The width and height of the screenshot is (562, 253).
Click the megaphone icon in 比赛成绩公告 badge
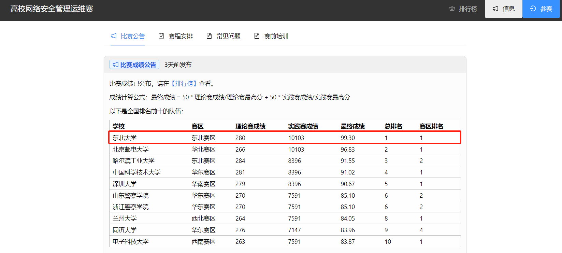(116, 65)
